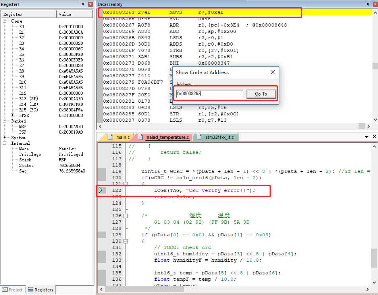The height and width of the screenshot is (295, 378).
Task: Close the Registers panel
Action: click(x=91, y=4)
